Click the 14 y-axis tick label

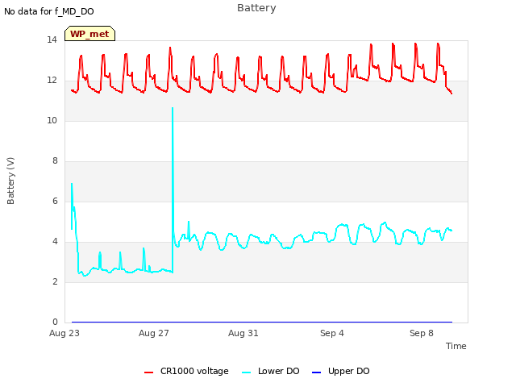(52, 40)
